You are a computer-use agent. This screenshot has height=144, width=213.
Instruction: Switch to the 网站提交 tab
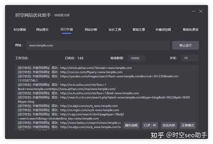tap(42, 29)
